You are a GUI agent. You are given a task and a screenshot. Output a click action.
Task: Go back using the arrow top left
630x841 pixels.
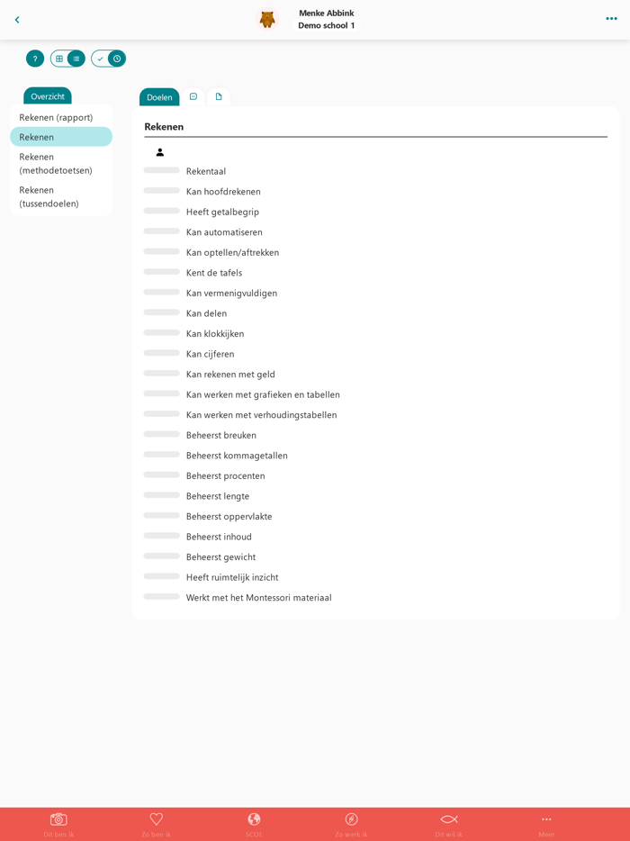pos(17,19)
